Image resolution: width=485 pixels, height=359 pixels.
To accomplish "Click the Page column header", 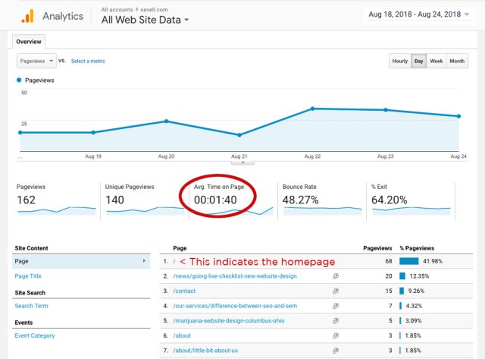I will (180, 248).
